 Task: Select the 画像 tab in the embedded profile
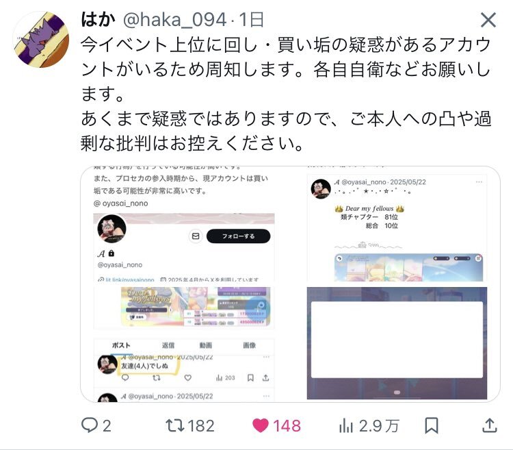(249, 345)
